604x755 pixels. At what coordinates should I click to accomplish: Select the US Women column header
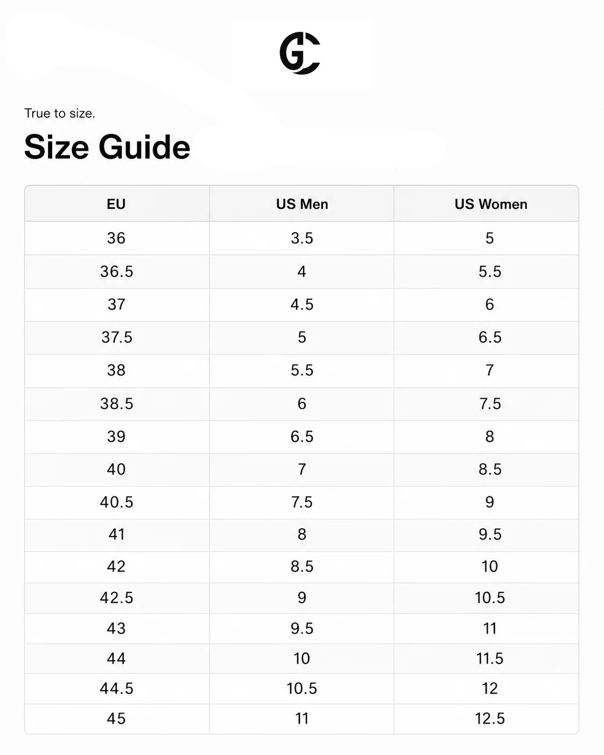click(x=491, y=204)
